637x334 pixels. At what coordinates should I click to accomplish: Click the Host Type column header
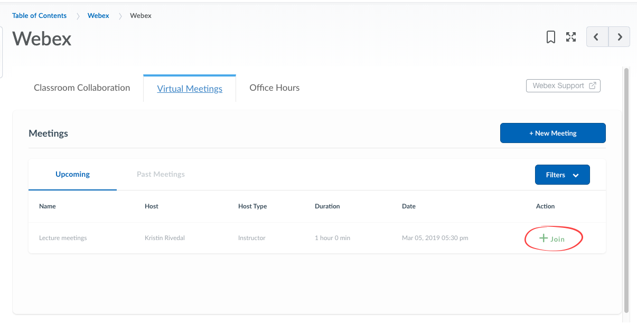pyautogui.click(x=252, y=206)
